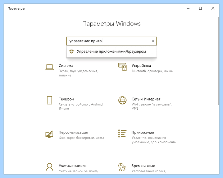Click the text Связать устройство с Android, iPhone

[81, 107]
